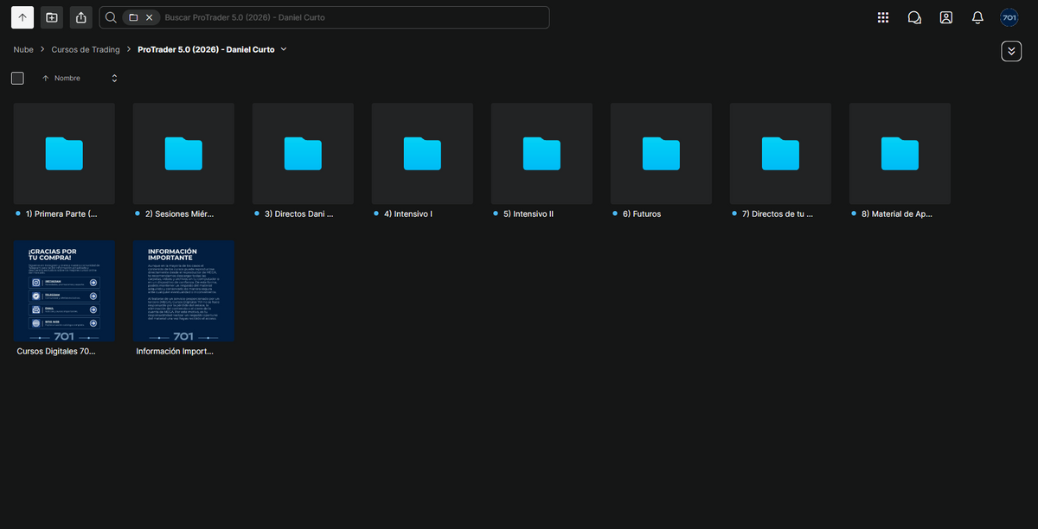Open folder 2) Sesiones Miér...
Image resolution: width=1038 pixels, height=529 pixels.
pyautogui.click(x=183, y=154)
